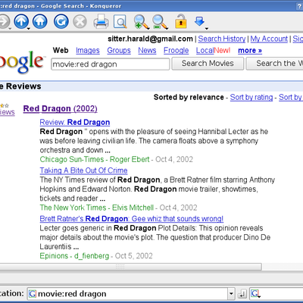
Task: Click the Forward navigation arrow icon
Action: tap(4, 21)
